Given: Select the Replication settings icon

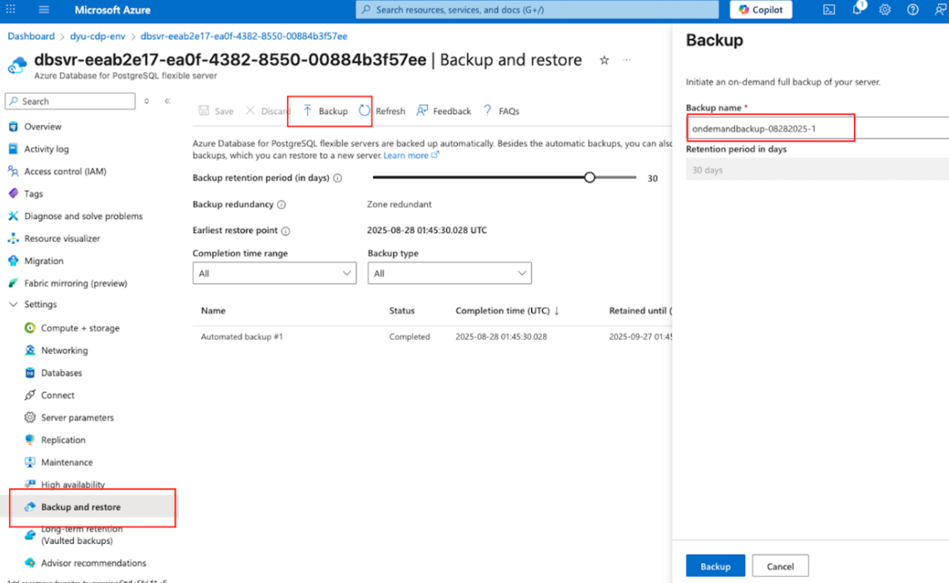Looking at the screenshot, I should pyautogui.click(x=29, y=440).
